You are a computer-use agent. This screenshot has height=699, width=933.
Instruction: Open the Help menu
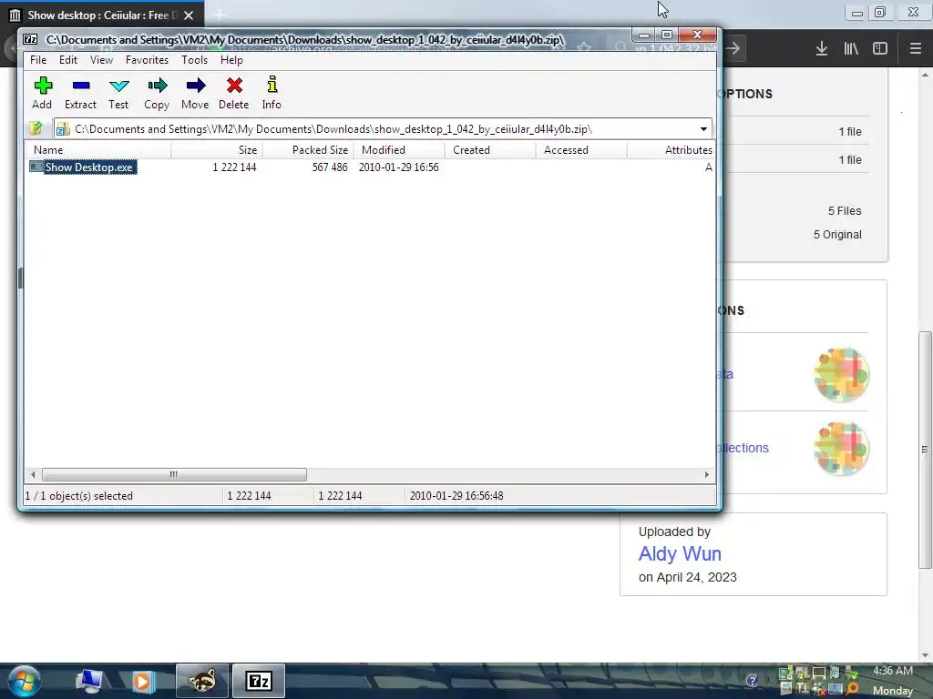[x=231, y=60]
